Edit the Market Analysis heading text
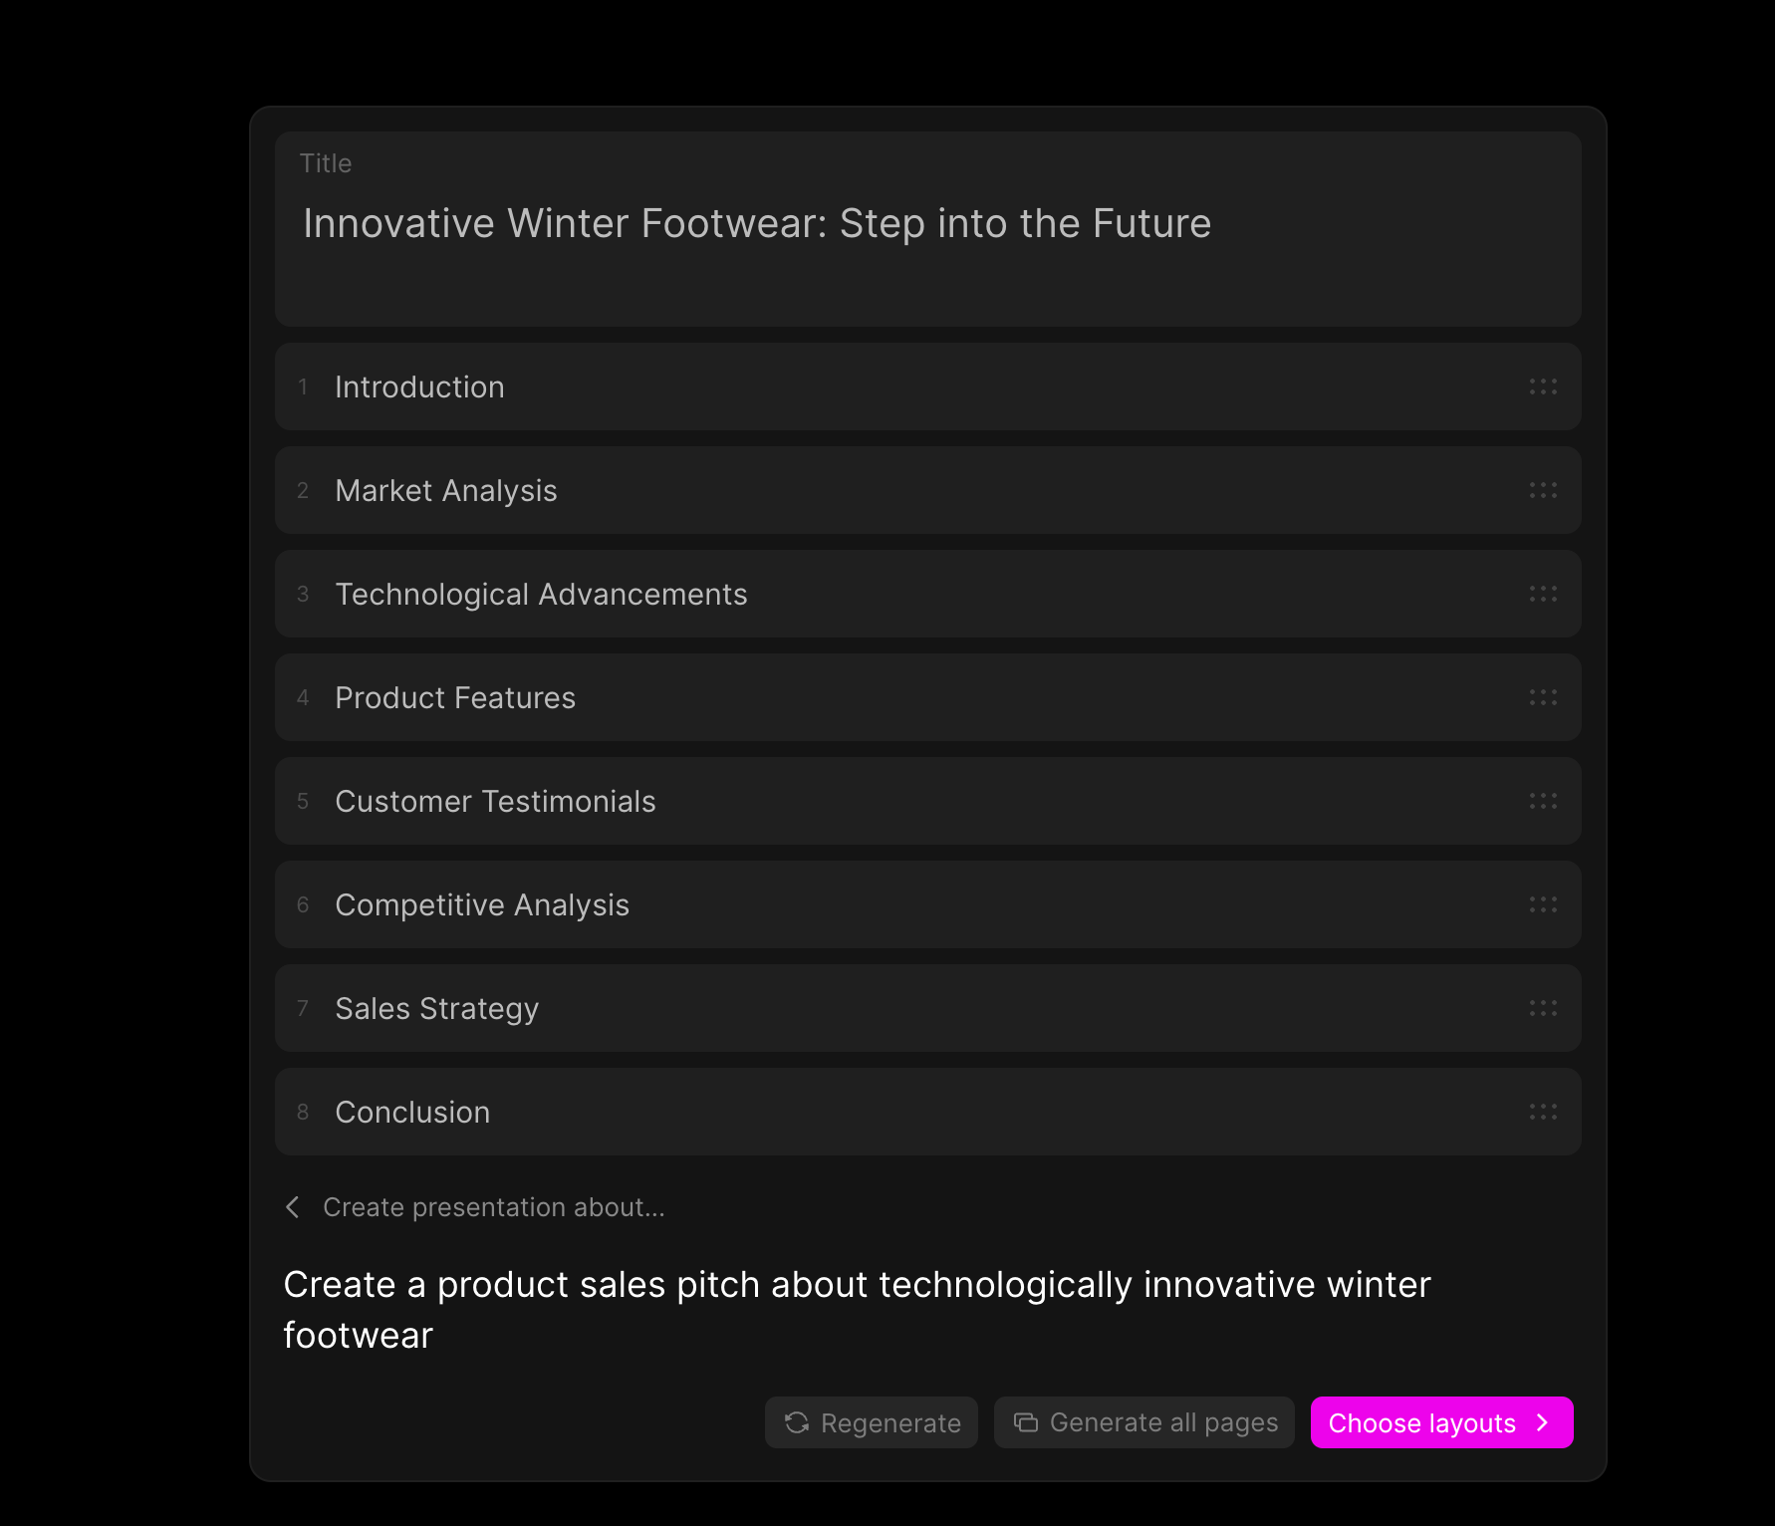Screen dimensions: 1775x1526 pyautogui.click(x=446, y=490)
